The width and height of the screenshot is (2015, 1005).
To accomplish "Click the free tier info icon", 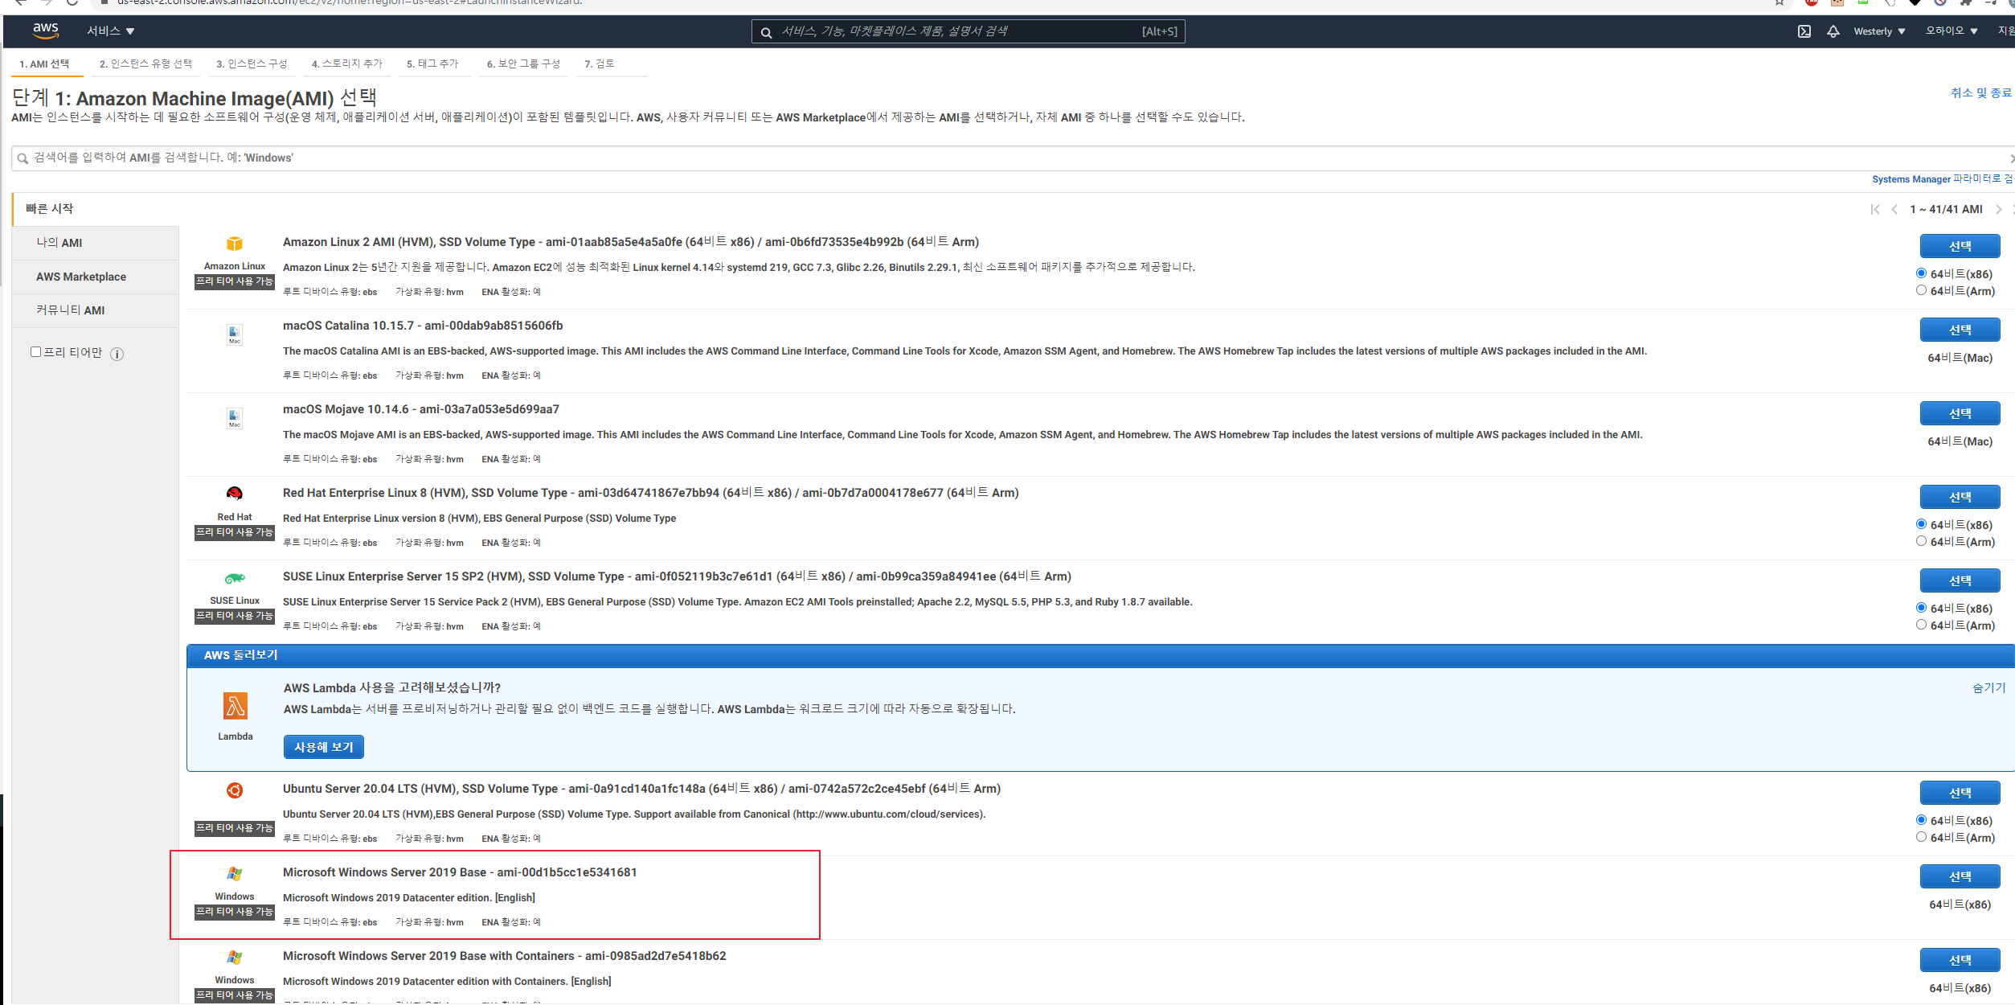I will (x=117, y=354).
